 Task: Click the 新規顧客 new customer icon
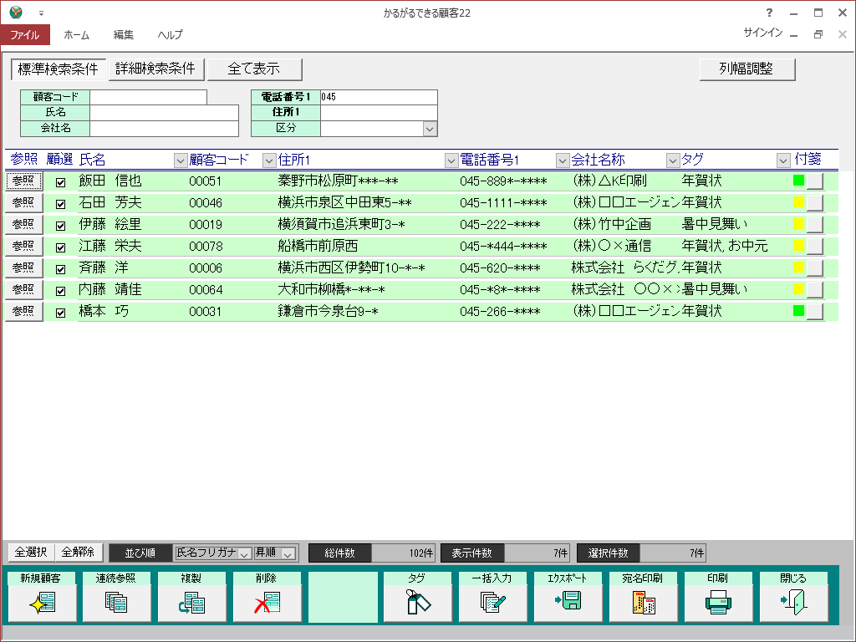click(42, 603)
